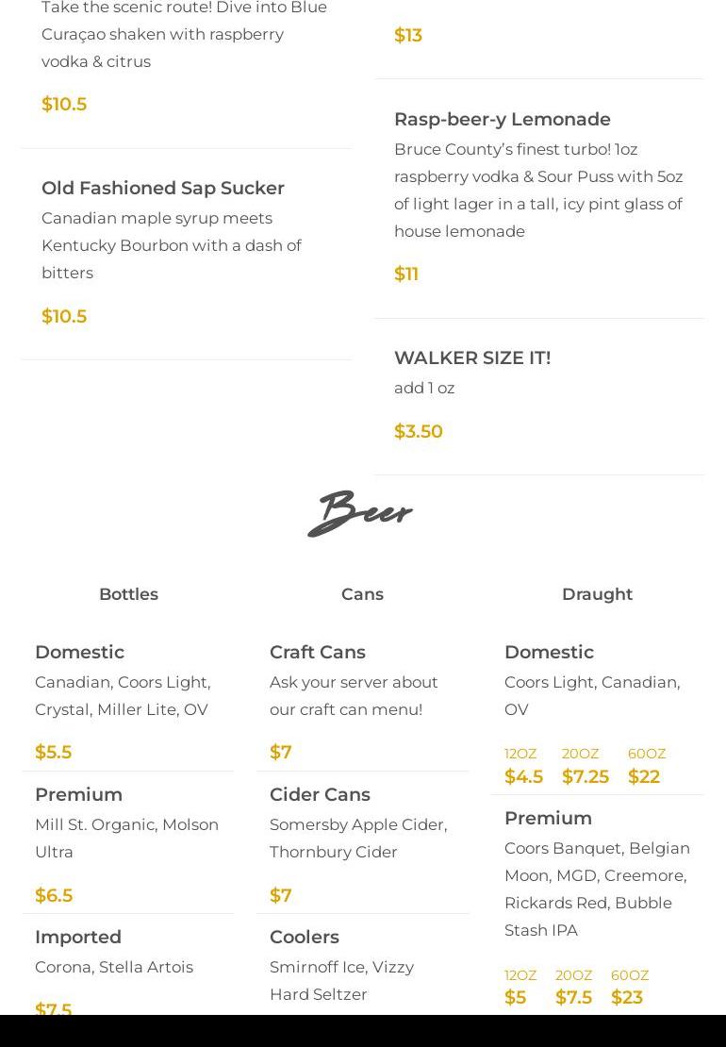Click the Domestic bottles $5.5 price
Screen dimensions: 726x1047
tap(54, 752)
